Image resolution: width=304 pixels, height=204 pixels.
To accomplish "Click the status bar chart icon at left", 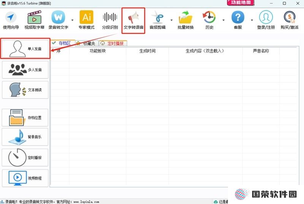I will 2,202.
